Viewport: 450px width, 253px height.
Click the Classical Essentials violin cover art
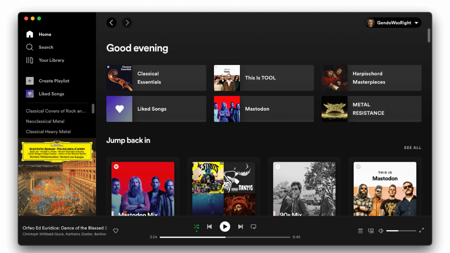click(x=120, y=78)
